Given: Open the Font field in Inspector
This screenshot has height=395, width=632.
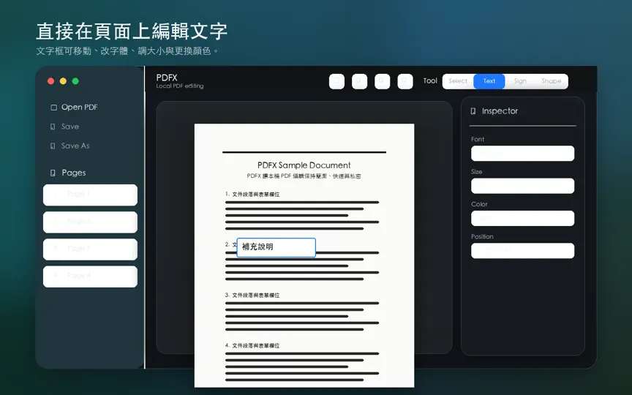Looking at the screenshot, I should (523, 154).
